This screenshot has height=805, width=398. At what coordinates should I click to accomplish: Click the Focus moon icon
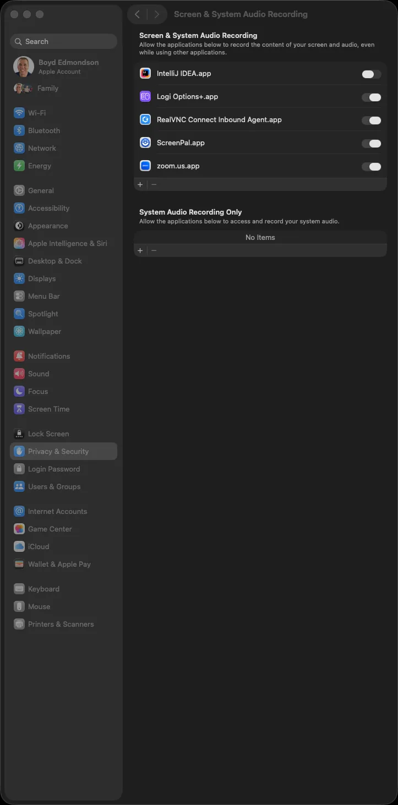coord(19,391)
